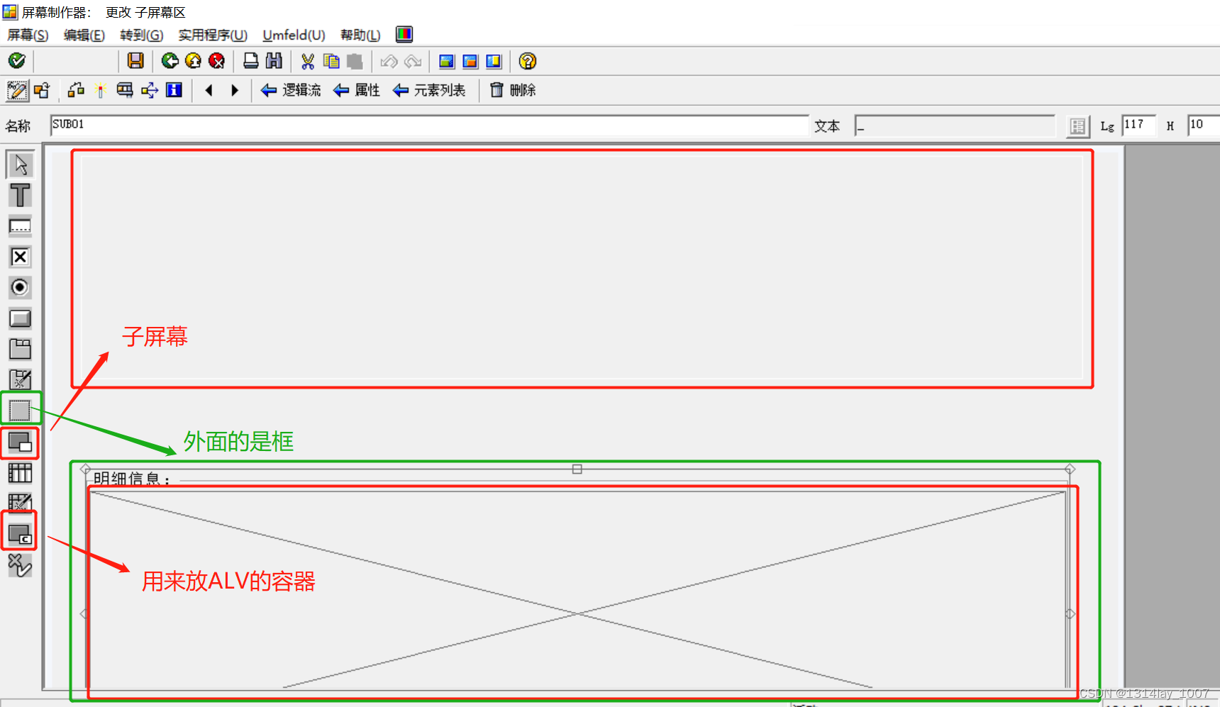This screenshot has width=1220, height=707.
Task: Click the Previous element left arrow
Action: (x=209, y=90)
